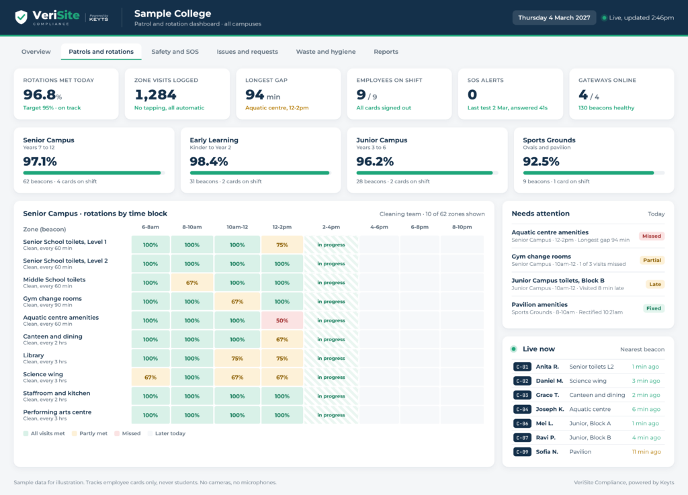Click Joseph K. Aquatic centre entry
This screenshot has height=495, width=688.
(x=588, y=409)
